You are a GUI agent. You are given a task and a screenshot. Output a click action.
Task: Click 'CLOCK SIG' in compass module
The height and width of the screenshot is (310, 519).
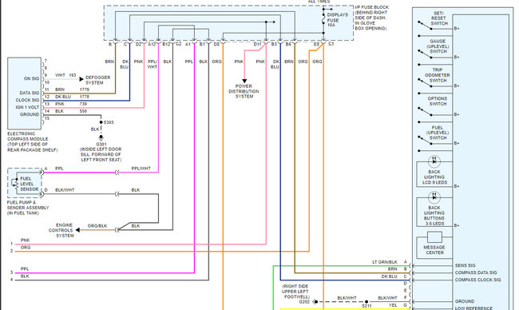click(x=27, y=101)
